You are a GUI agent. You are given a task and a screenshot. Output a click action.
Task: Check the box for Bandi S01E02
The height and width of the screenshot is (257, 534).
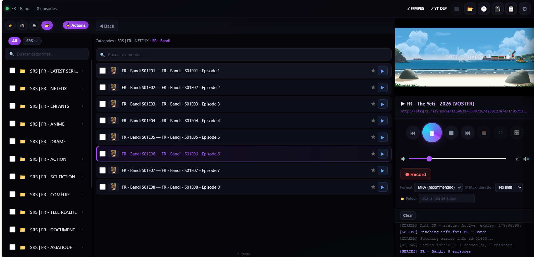103,88
